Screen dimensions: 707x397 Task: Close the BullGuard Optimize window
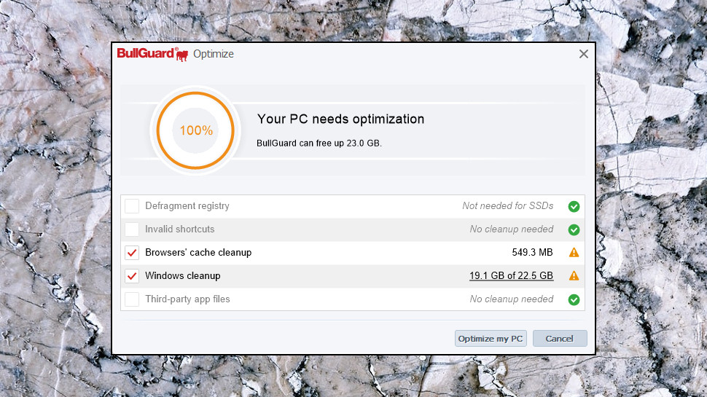coord(583,54)
